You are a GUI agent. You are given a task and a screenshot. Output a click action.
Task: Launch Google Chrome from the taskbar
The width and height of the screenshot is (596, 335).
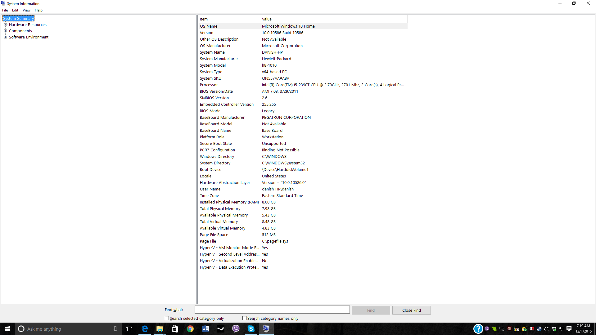[x=190, y=329]
